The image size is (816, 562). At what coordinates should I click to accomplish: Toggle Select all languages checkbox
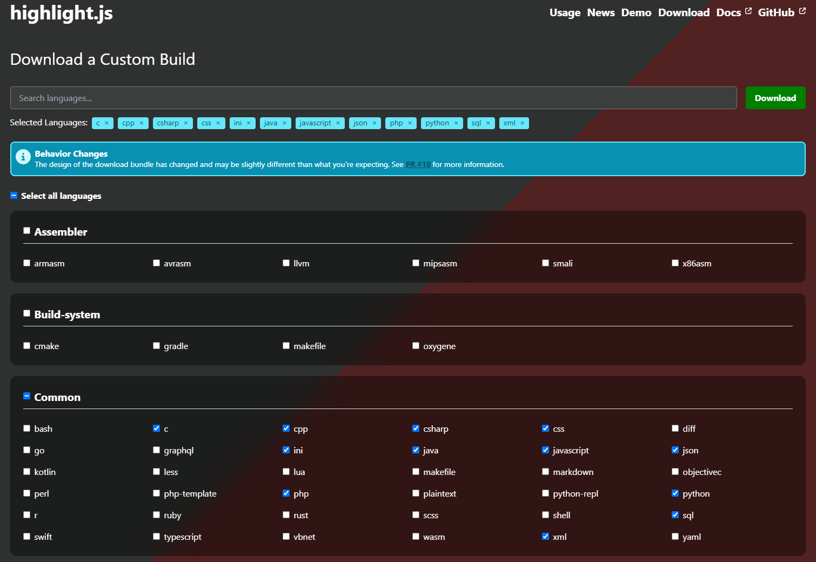(14, 196)
